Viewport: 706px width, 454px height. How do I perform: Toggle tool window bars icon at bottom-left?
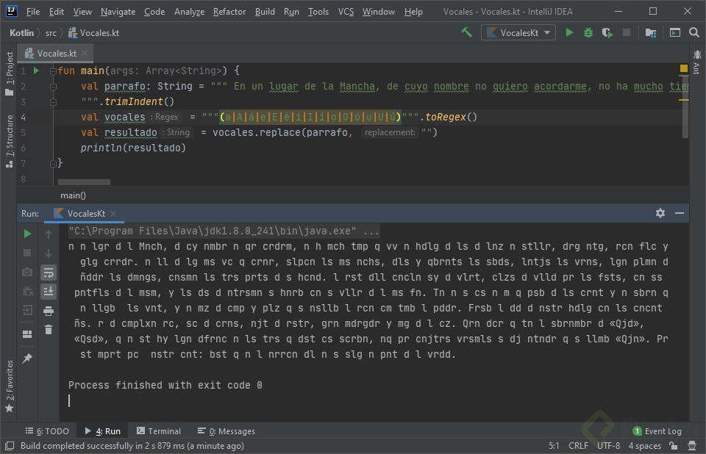click(9, 445)
